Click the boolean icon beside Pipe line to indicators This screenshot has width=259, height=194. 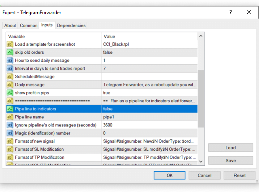(10, 109)
